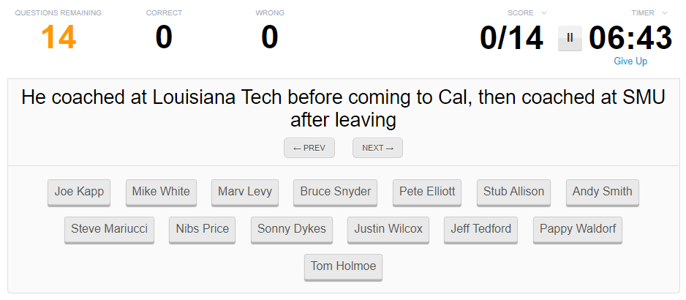
Task: Expand the Timer options chevron
Action: pyautogui.click(x=665, y=13)
